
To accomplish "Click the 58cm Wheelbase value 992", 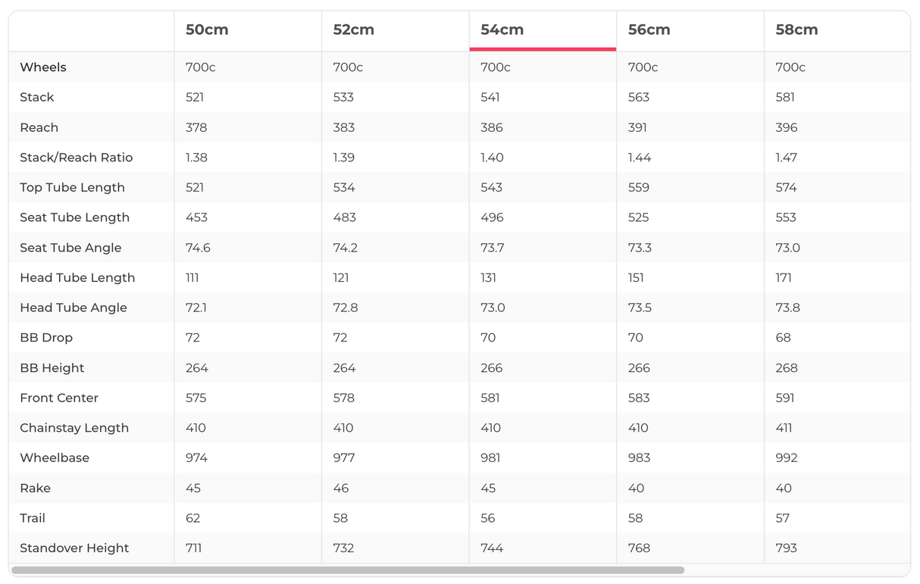I will [x=786, y=458].
